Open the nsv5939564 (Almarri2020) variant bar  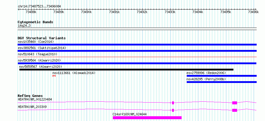click(x=137, y=63)
